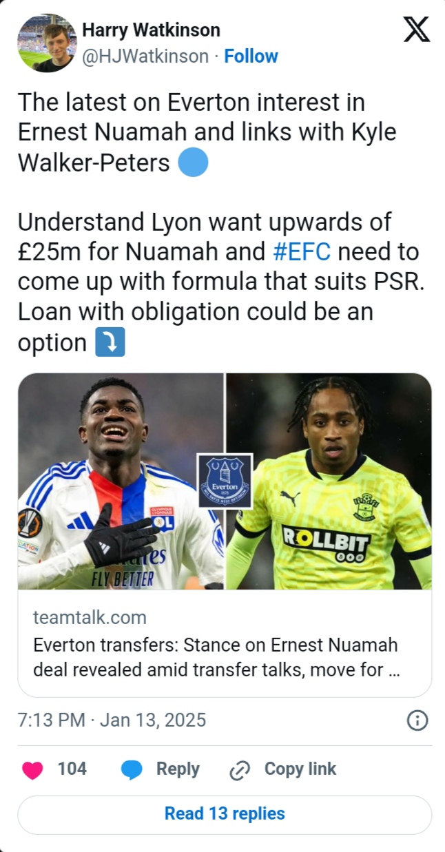Viewport: 445px width, 852px height.
Task: Click the chain link copy icon
Action: [x=239, y=770]
